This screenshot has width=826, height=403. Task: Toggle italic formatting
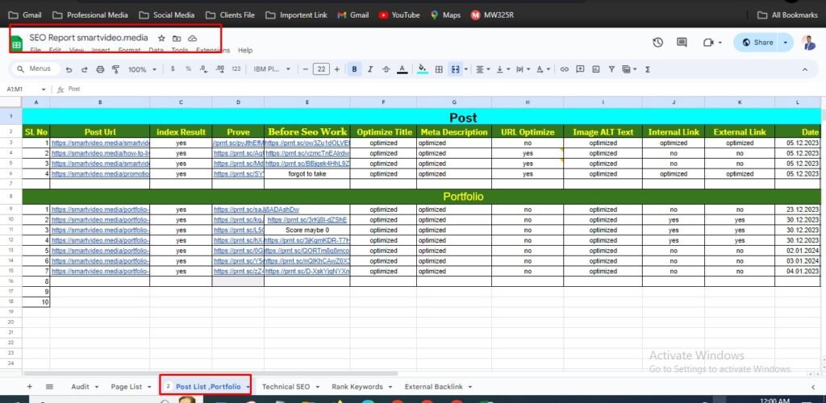369,69
